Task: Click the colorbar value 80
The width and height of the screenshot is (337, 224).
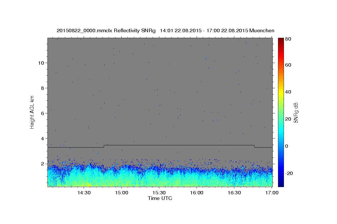Action: point(288,39)
